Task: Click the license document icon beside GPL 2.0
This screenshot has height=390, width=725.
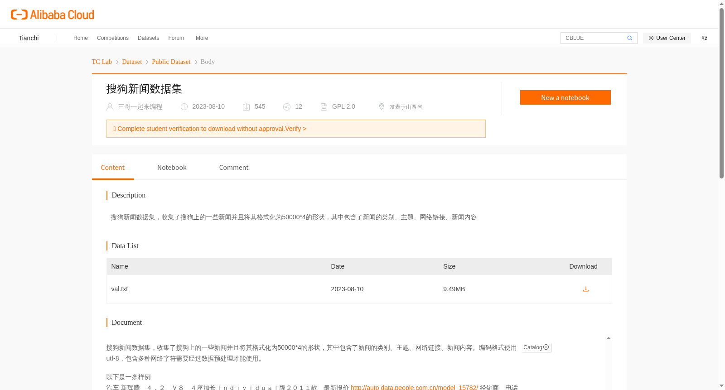Action: click(324, 107)
